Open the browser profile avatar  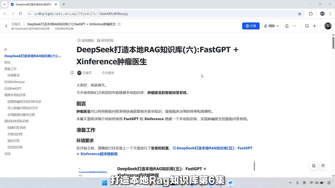[x=322, y=14]
